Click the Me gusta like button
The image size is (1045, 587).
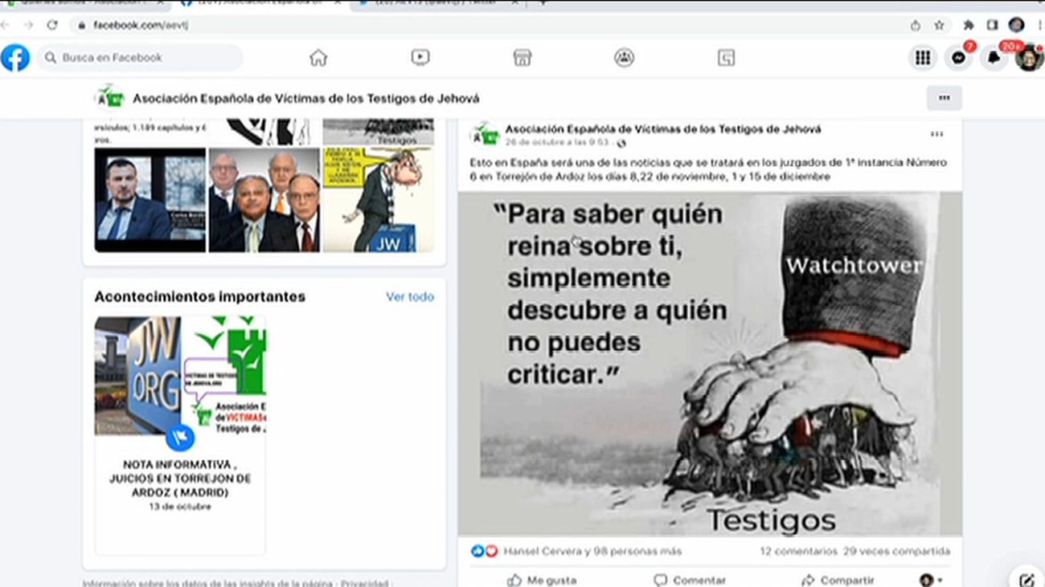pyautogui.click(x=541, y=580)
